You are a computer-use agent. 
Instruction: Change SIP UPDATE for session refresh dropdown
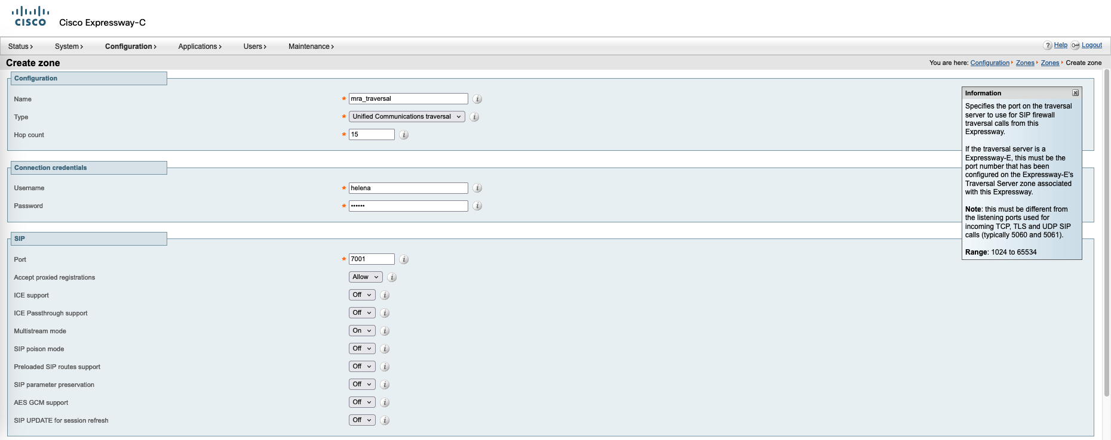[361, 420]
